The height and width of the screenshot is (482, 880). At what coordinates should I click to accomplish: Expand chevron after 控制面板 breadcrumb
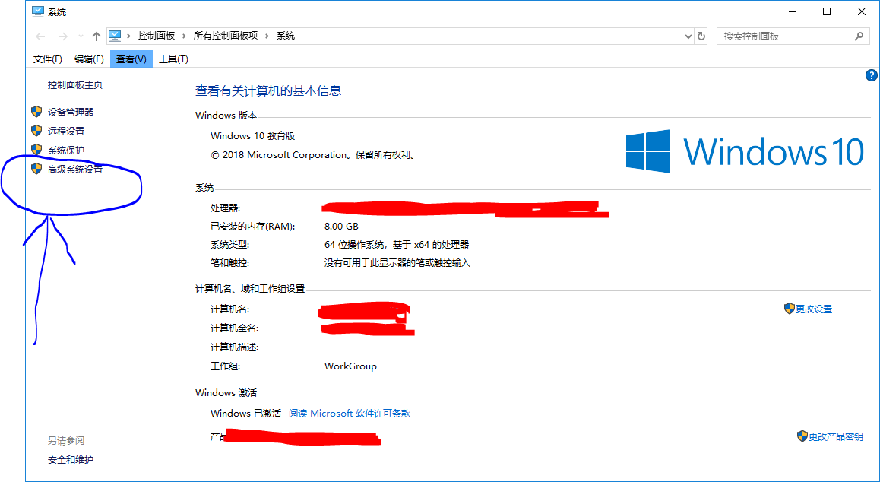click(x=185, y=36)
